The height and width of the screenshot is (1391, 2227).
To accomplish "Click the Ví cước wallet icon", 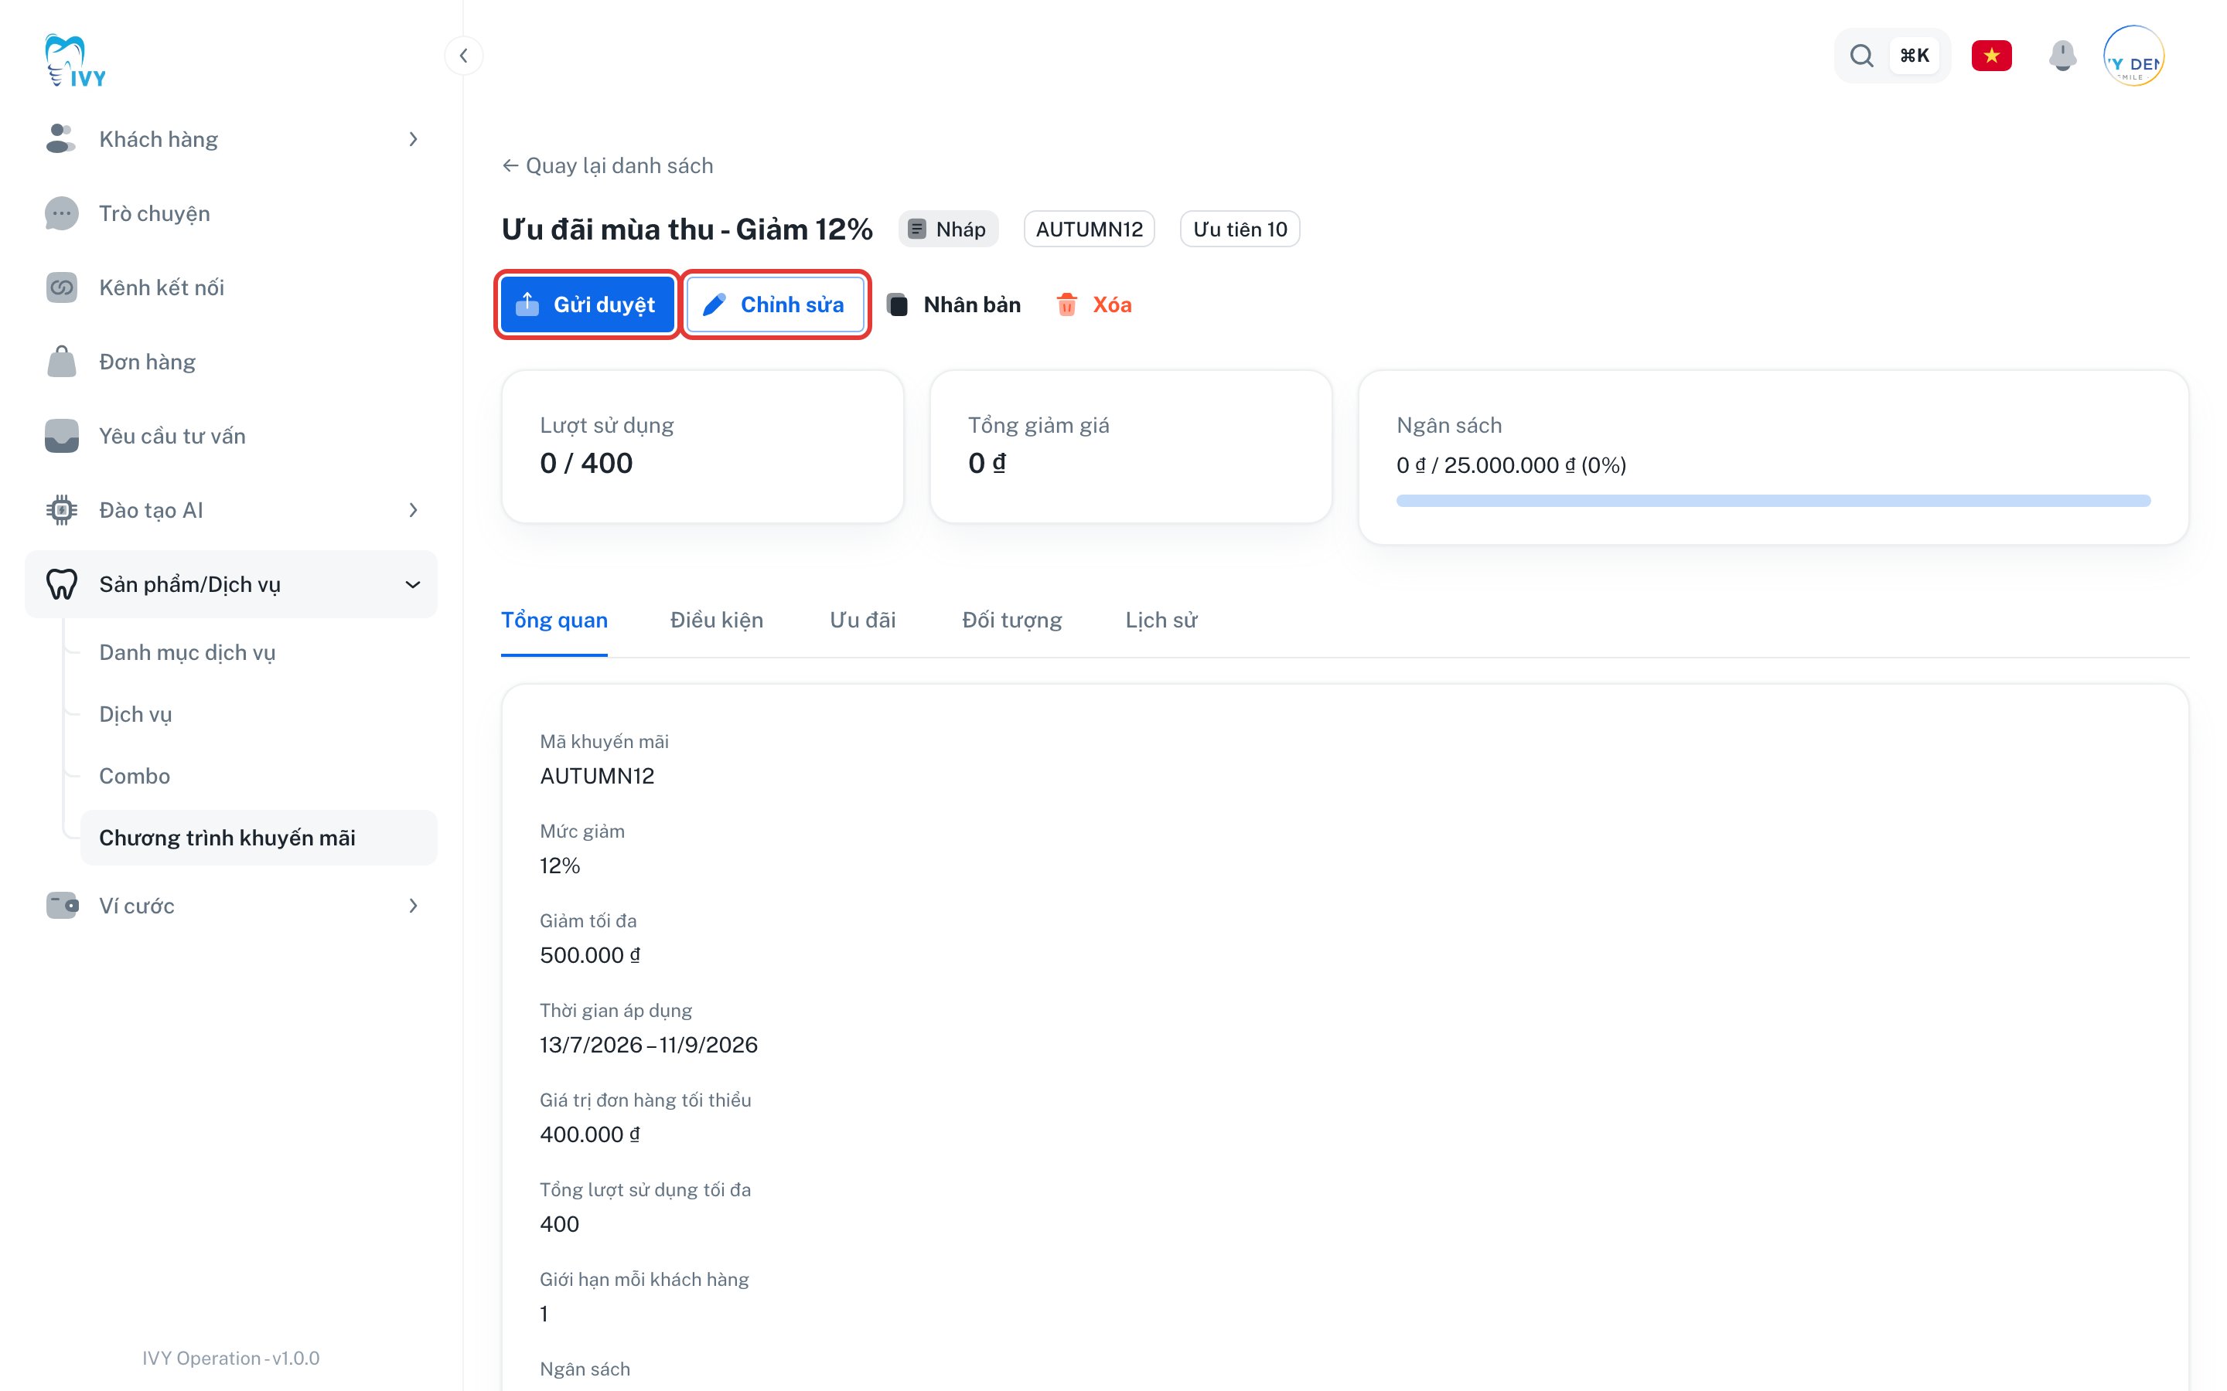I will pyautogui.click(x=61, y=905).
